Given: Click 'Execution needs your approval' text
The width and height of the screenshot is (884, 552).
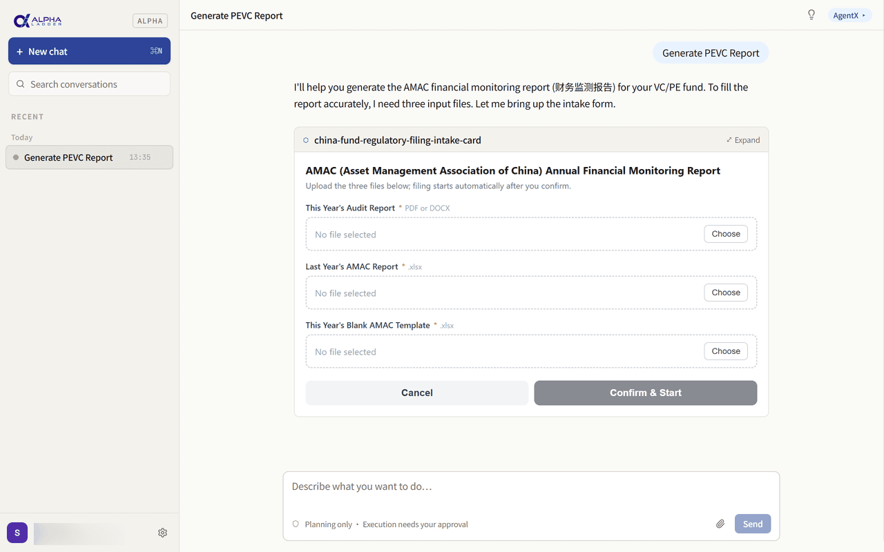Looking at the screenshot, I should pyautogui.click(x=415, y=524).
